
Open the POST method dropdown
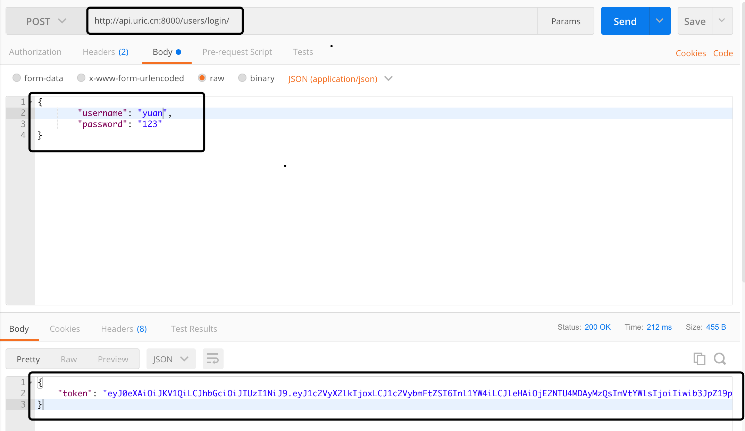(x=46, y=21)
